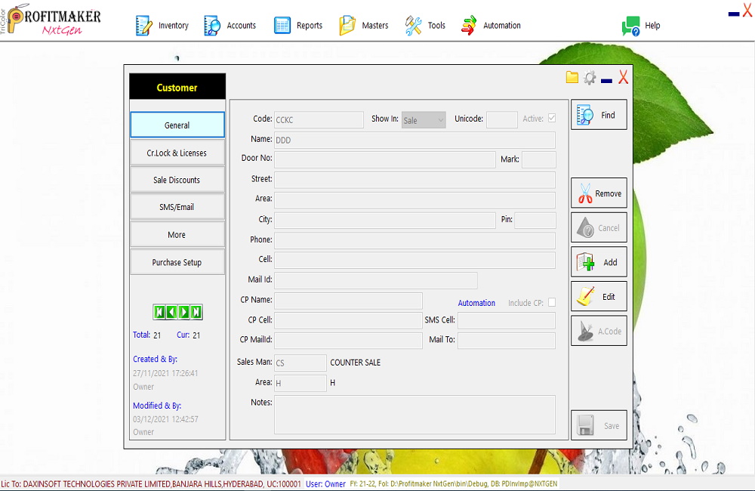Toggle the Active checkbox
The height and width of the screenshot is (491, 755).
pyautogui.click(x=552, y=119)
